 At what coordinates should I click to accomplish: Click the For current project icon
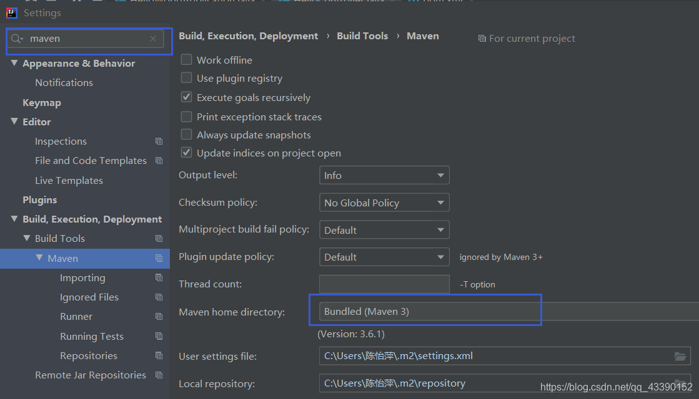click(x=482, y=39)
